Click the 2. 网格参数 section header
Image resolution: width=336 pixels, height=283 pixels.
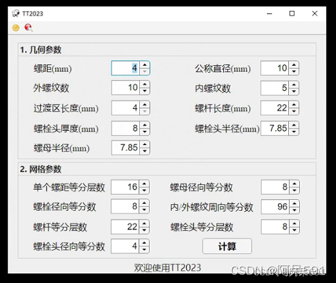pos(41,169)
